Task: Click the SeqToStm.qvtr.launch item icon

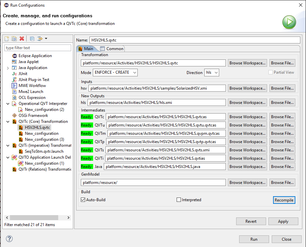Action: pyautogui.click(x=21, y=151)
